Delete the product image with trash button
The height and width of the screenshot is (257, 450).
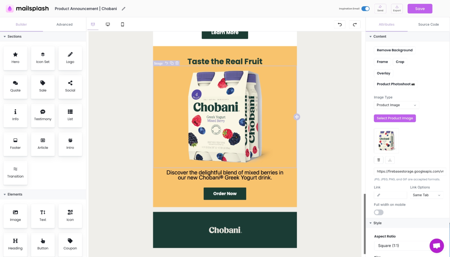(x=378, y=160)
